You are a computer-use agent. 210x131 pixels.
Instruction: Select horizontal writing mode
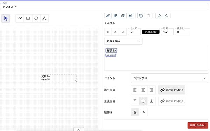click(x=135, y=112)
